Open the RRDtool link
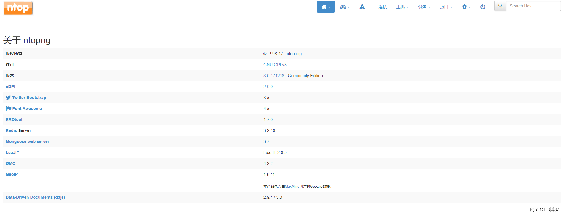This screenshot has height=215, width=562. coord(14,120)
